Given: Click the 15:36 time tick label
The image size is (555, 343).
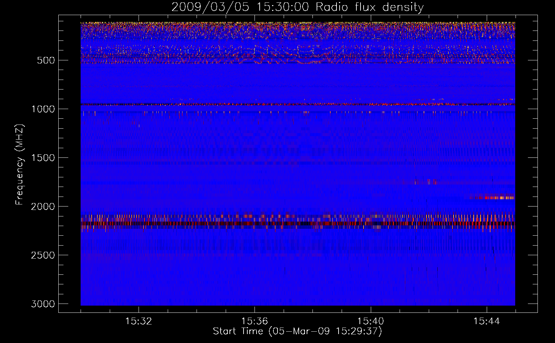Looking at the screenshot, I should click(255, 321).
